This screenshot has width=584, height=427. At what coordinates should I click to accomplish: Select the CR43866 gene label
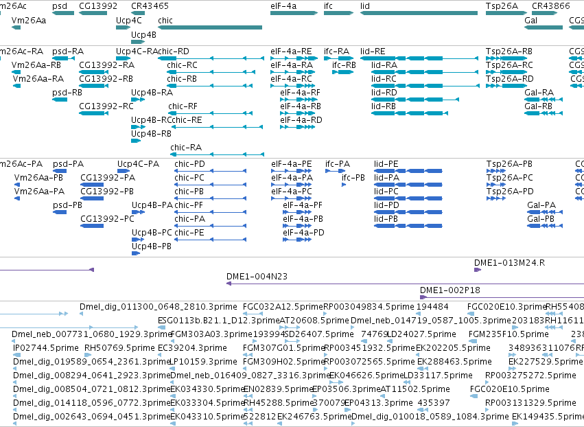click(551, 6)
